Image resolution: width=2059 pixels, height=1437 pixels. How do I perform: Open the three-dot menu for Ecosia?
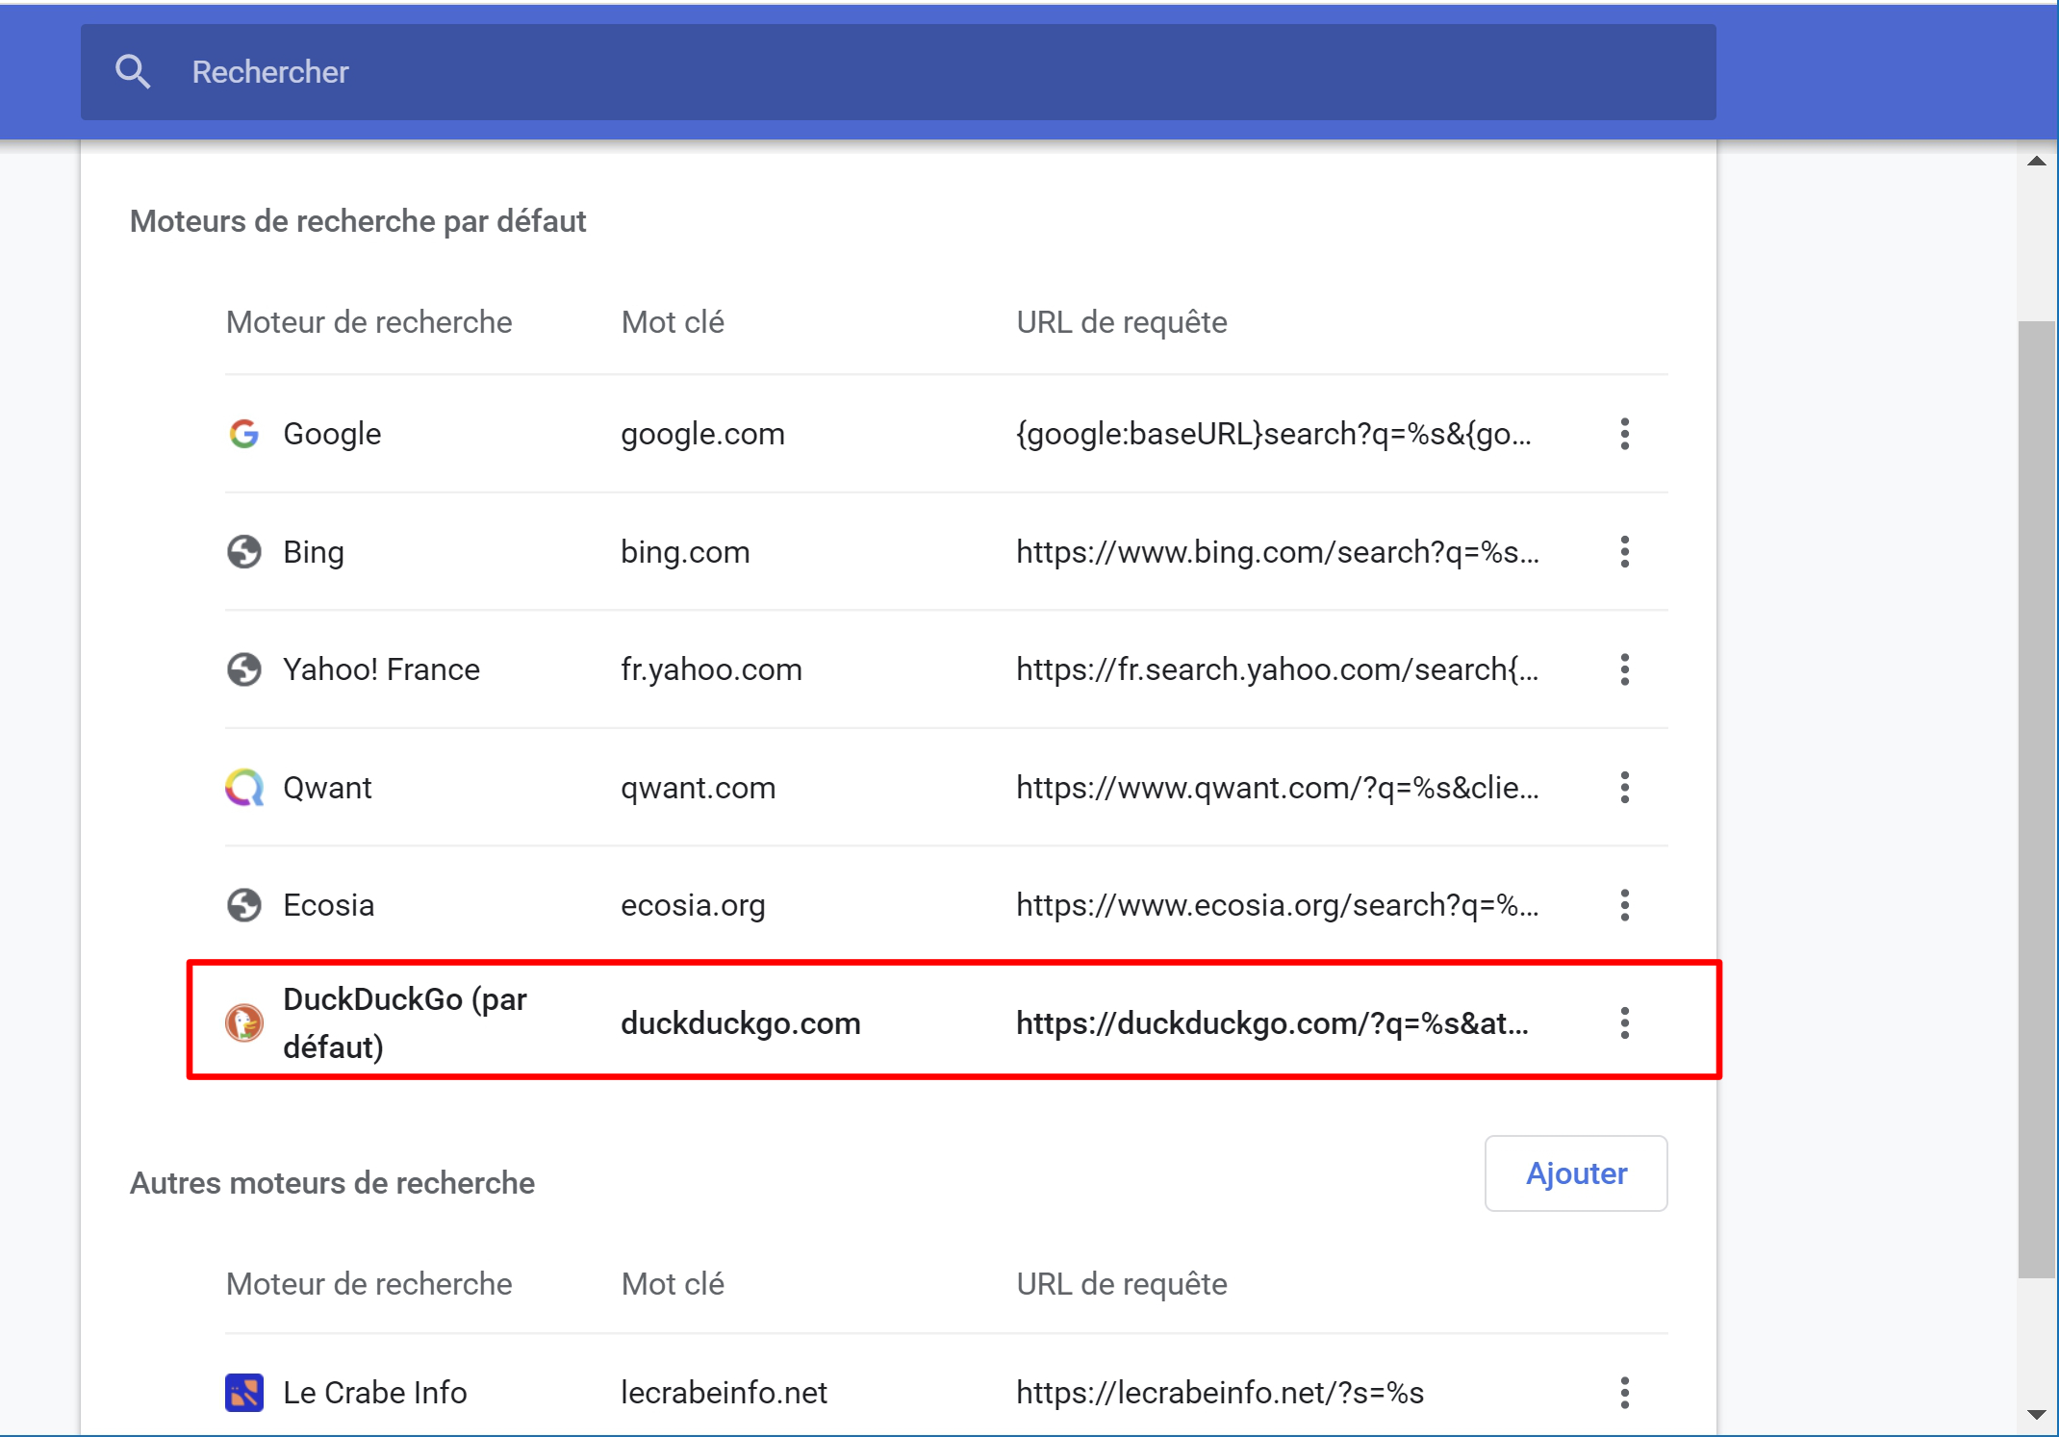(1624, 905)
